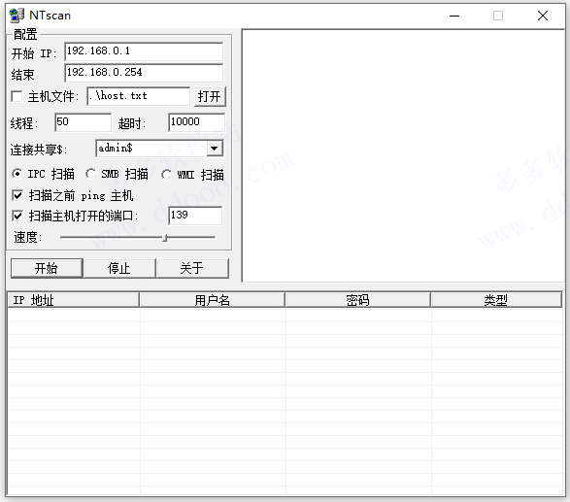The image size is (570, 502).
Task: Click the 速度 speed slider thumb
Action: [x=165, y=238]
